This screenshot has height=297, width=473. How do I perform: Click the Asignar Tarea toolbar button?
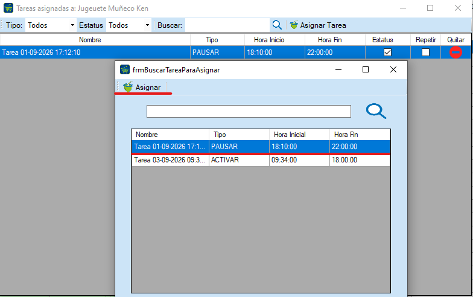coord(318,25)
